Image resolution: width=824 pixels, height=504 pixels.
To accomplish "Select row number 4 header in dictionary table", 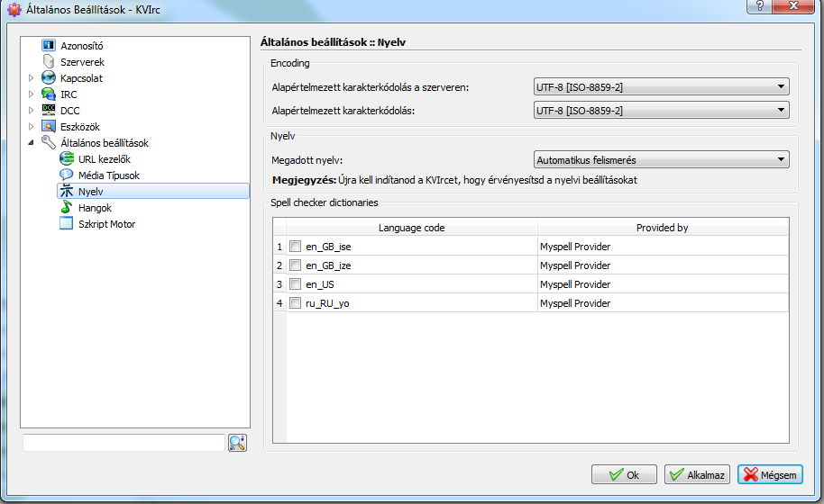I will (279, 302).
